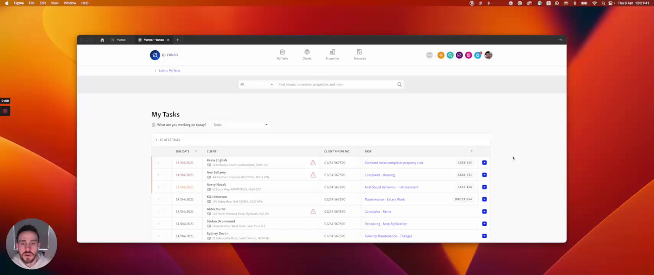Expand the Kiki Emerson row chevron

[x=159, y=199]
